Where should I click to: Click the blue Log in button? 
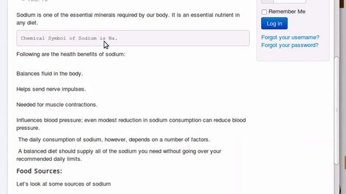click(x=274, y=23)
